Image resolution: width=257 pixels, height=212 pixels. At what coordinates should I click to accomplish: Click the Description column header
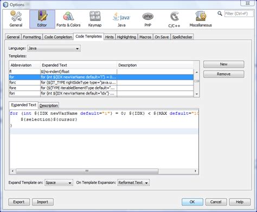155,65
